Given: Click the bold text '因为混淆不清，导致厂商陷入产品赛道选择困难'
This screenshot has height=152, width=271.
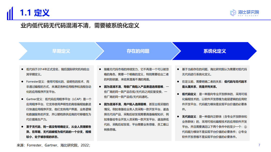Looking at the screenshot, I should point(133,87).
